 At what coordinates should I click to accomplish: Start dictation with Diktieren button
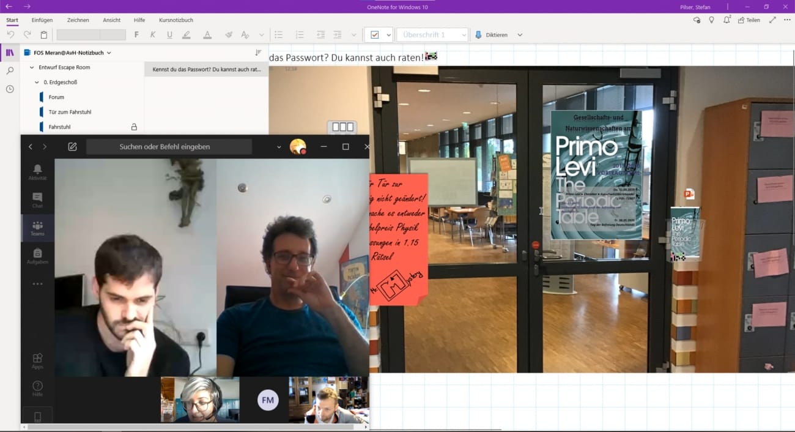click(x=492, y=35)
